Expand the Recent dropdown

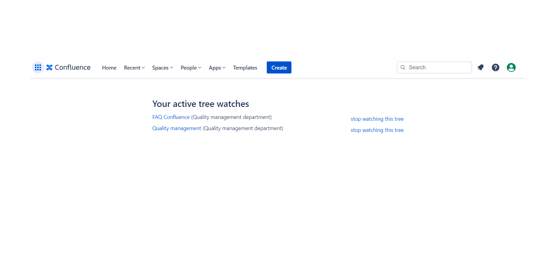tap(134, 67)
